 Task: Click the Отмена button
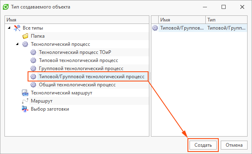pyautogui.click(x=234, y=145)
